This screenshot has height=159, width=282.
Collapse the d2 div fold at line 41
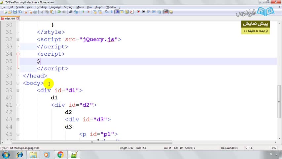pyautogui.click(x=18, y=105)
